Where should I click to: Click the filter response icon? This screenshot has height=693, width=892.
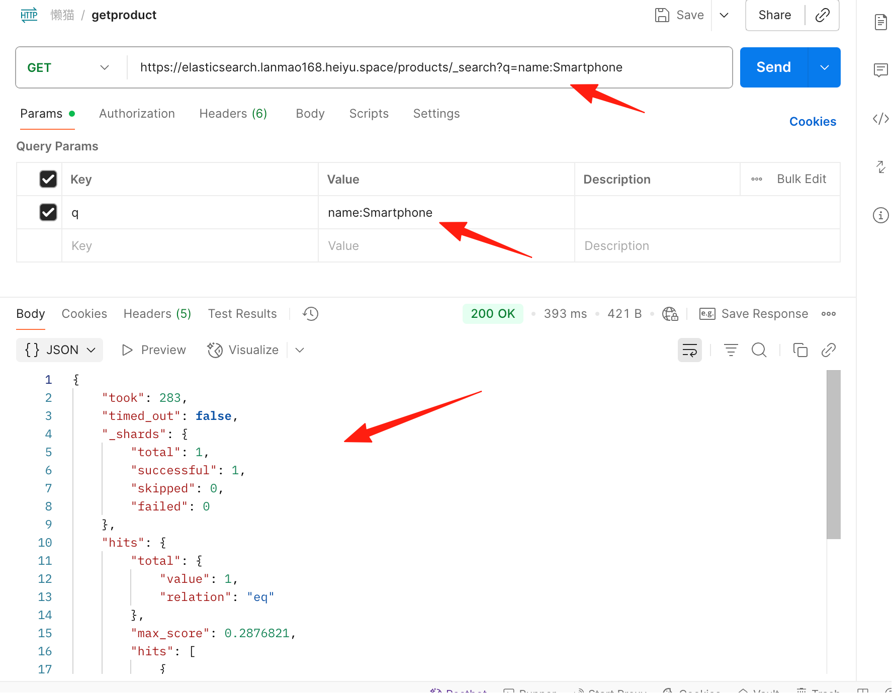(731, 350)
